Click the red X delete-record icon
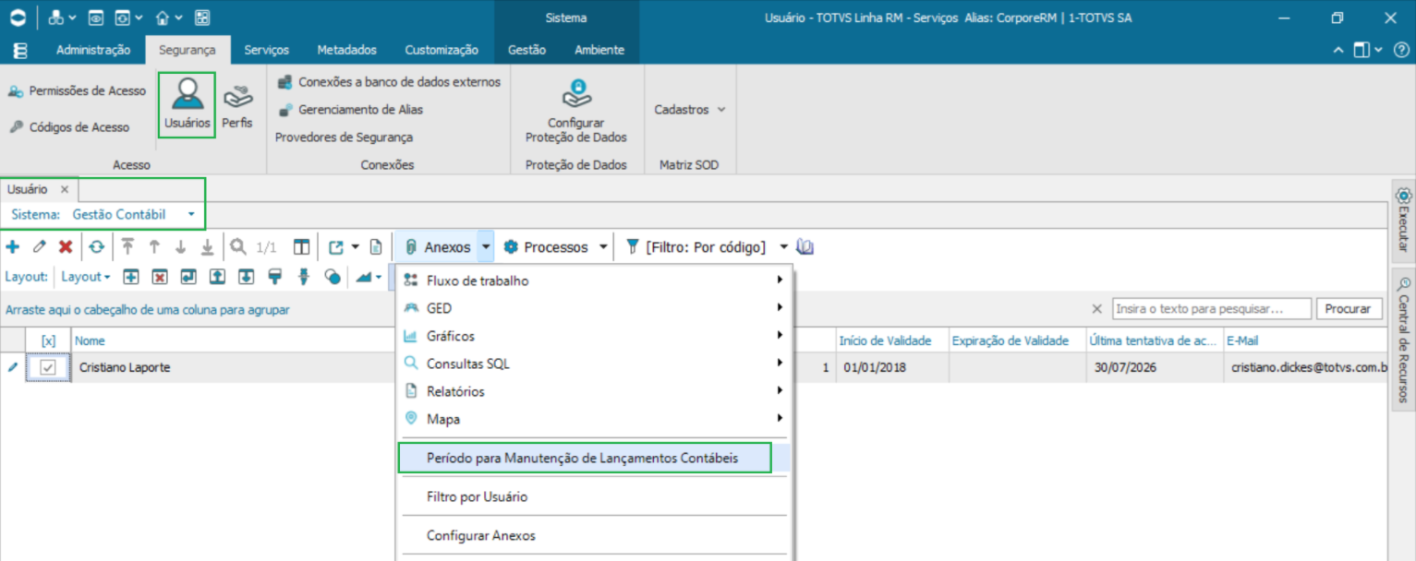 pyautogui.click(x=66, y=247)
